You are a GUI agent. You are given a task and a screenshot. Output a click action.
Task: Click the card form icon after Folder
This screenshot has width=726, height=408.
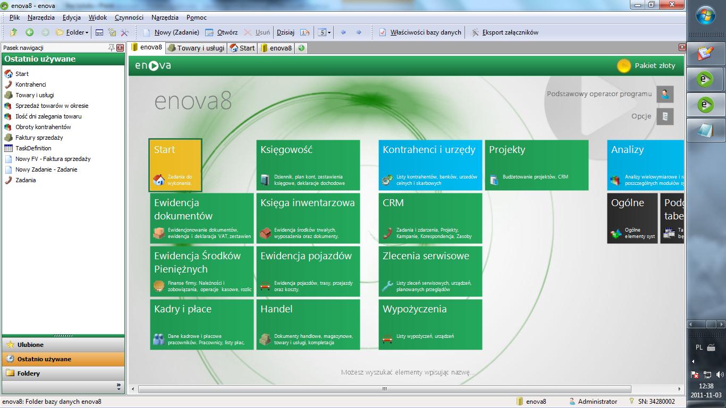[99, 32]
